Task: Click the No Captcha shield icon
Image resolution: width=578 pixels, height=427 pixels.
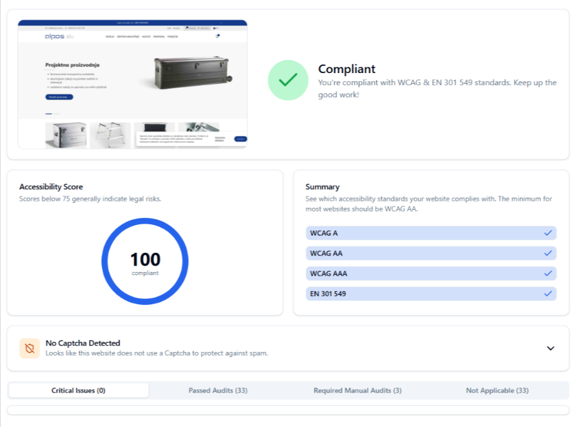Action: [x=29, y=348]
